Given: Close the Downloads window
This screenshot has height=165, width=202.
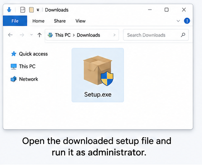Looking at the screenshot, I should pyautogui.click(x=184, y=10).
